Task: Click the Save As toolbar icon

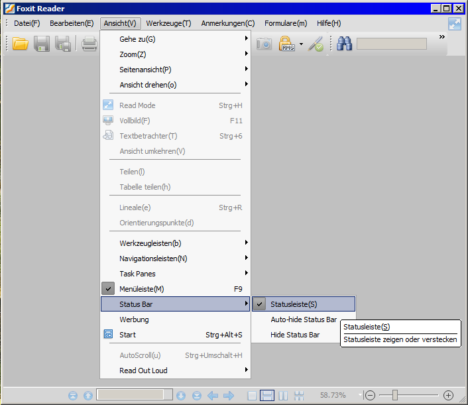Action: pos(63,44)
